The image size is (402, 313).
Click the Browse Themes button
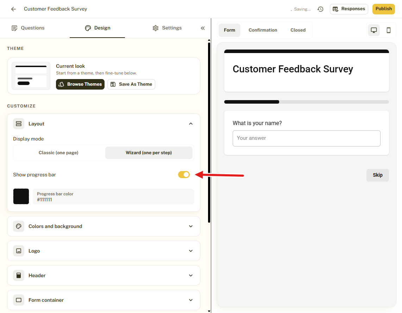80,84
